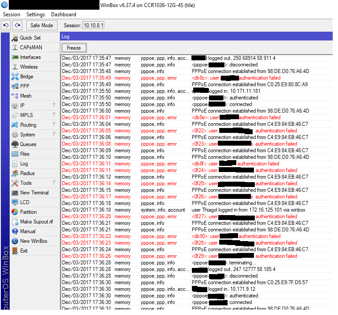This screenshot has width=338, height=315.
Task: Open Bridge icon in sidebar
Action: tap(15, 77)
